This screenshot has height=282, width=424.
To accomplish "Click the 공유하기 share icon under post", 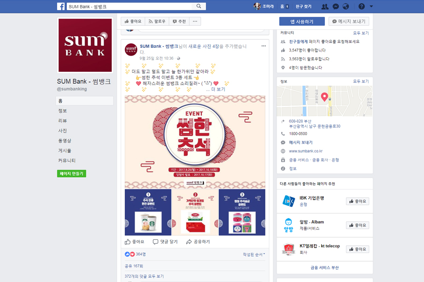I will point(189,242).
